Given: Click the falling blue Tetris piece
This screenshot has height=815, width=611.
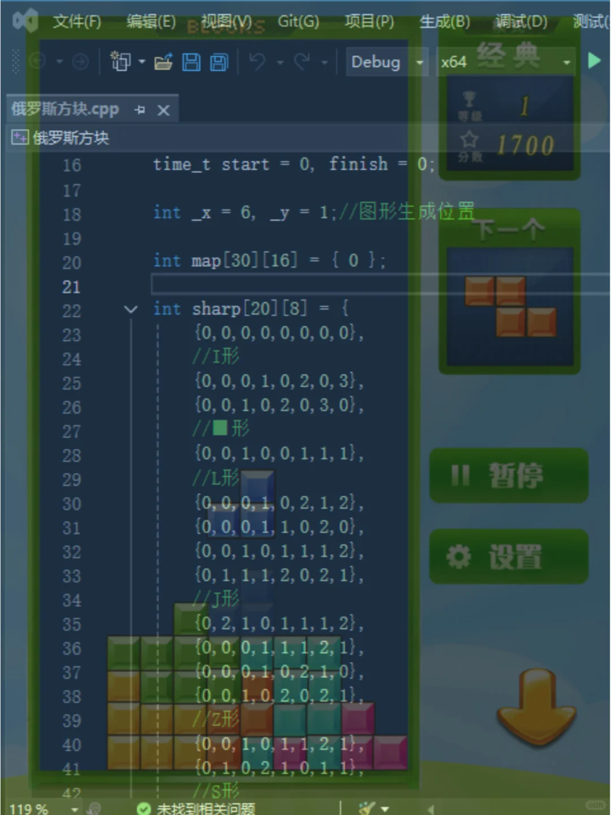Looking at the screenshot, I should [x=240, y=503].
